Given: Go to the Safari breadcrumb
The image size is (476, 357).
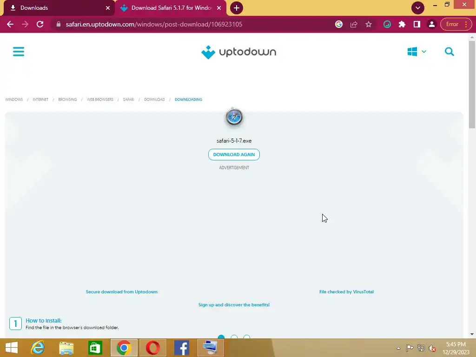Looking at the screenshot, I should (128, 99).
